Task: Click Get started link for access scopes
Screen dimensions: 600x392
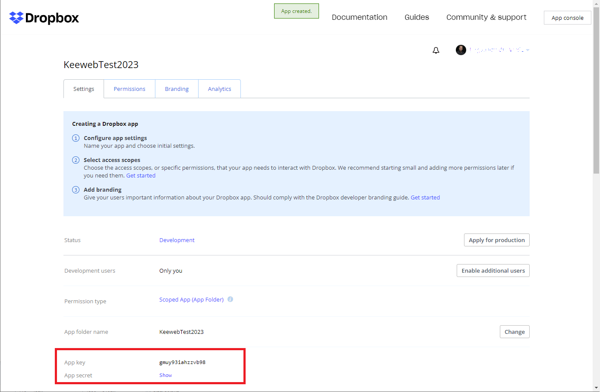Action: point(141,175)
